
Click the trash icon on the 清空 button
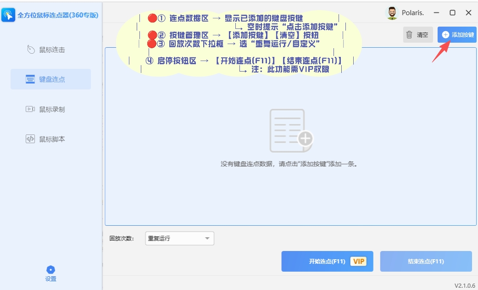pos(408,34)
